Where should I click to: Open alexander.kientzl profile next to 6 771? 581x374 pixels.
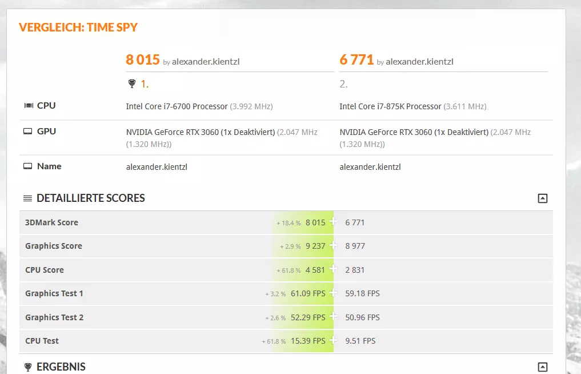point(419,62)
